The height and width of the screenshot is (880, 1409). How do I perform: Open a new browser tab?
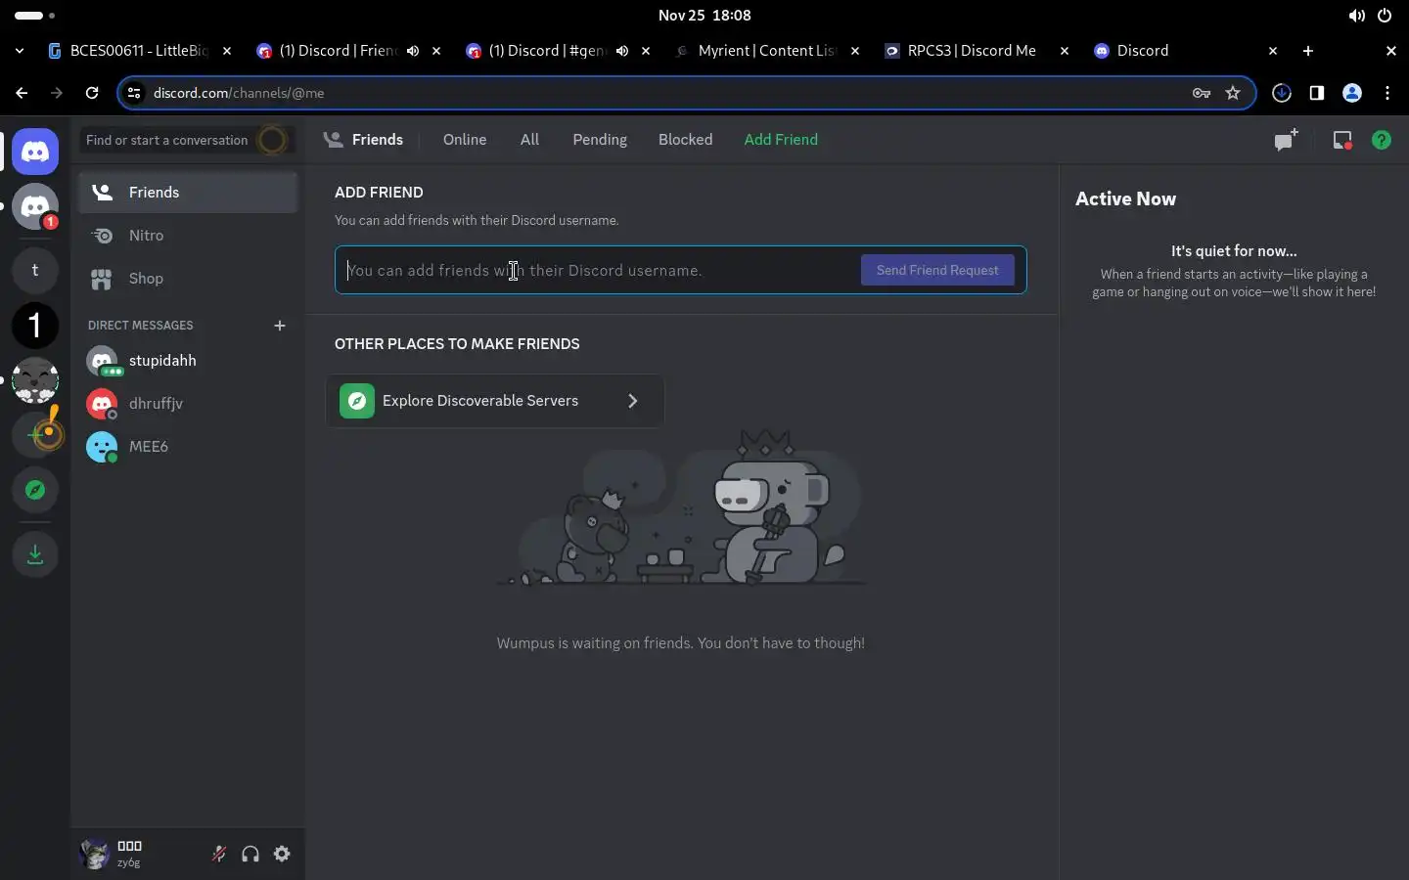click(x=1308, y=51)
